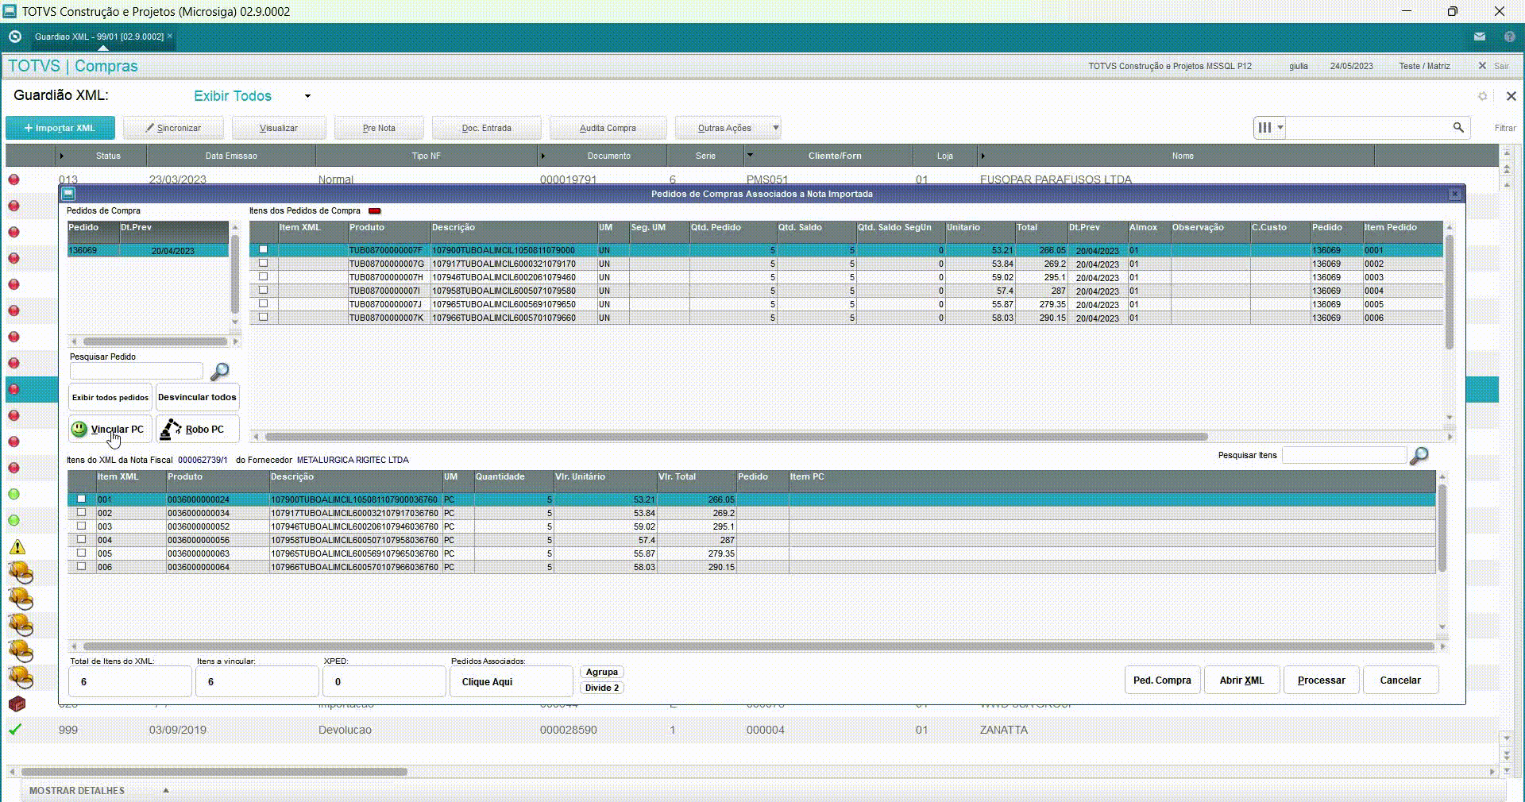The height and width of the screenshot is (802, 1525).
Task: Click the green checkmark status on row 999
Action: coord(15,729)
